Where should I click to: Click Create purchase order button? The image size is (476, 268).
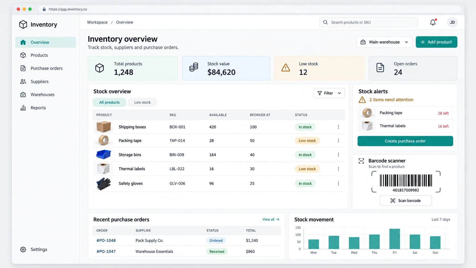[405, 141]
